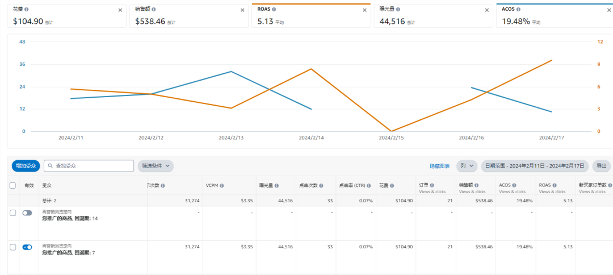
Task: Open the 筛选条件 filter dropdown
Action: 156,166
